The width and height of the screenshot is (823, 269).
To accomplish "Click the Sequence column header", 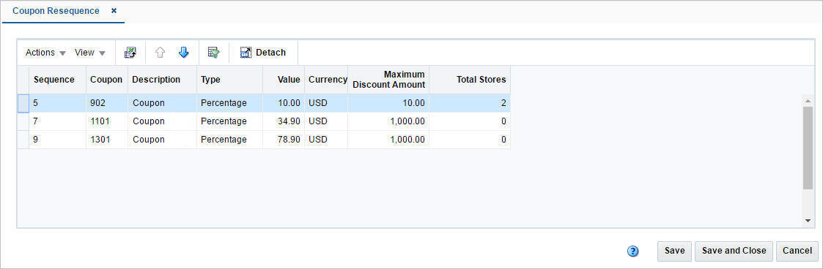I will point(57,80).
